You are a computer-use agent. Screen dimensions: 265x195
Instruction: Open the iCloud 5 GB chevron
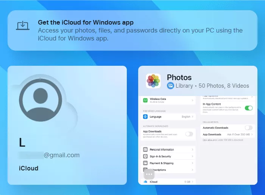192,182
